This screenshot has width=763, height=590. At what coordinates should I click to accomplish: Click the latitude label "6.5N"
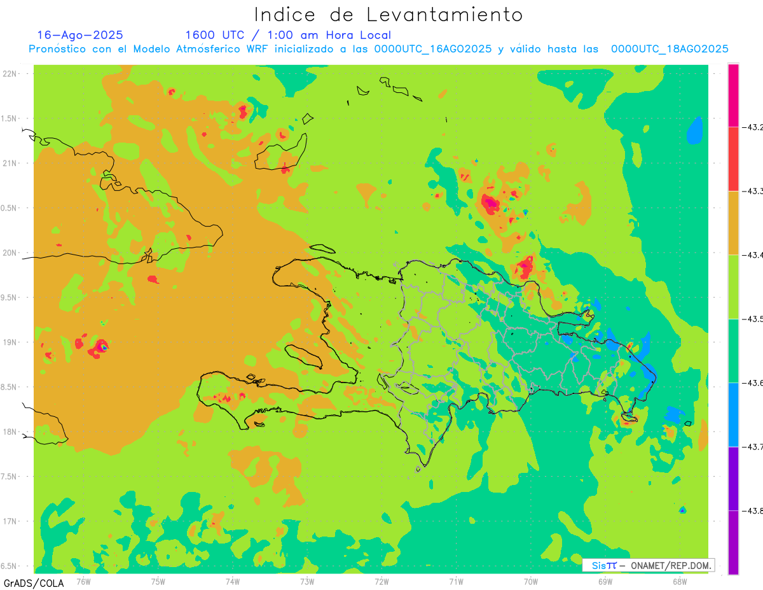pyautogui.click(x=9, y=566)
